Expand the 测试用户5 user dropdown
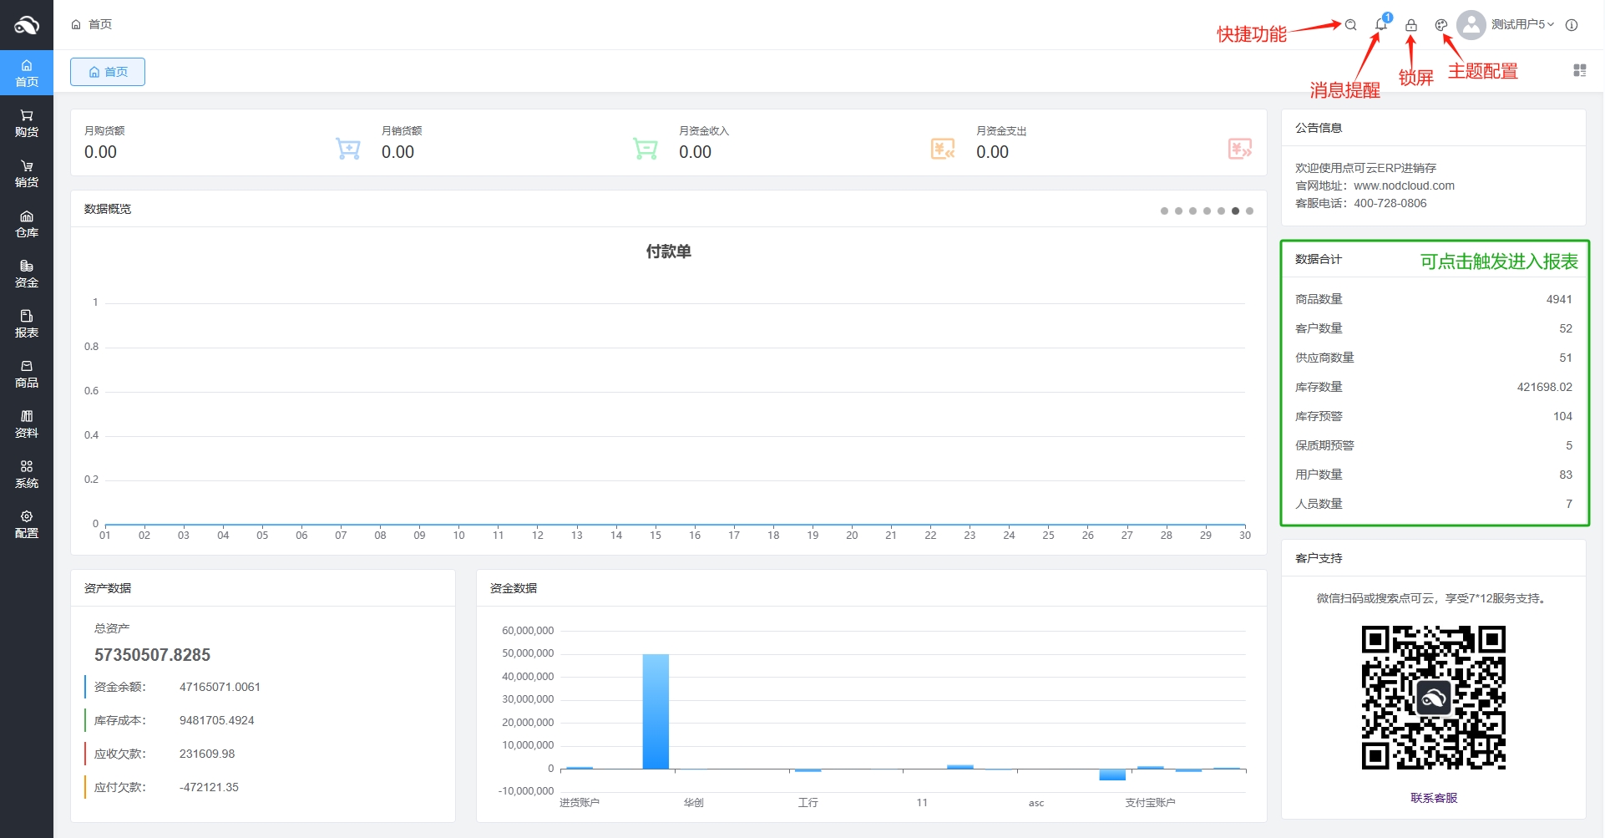The height and width of the screenshot is (838, 1605). (x=1522, y=24)
